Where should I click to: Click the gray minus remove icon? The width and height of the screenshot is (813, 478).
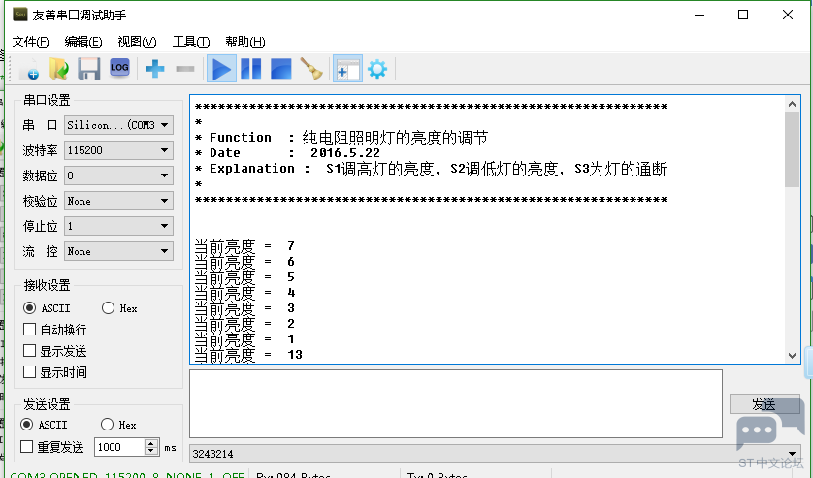click(x=185, y=69)
